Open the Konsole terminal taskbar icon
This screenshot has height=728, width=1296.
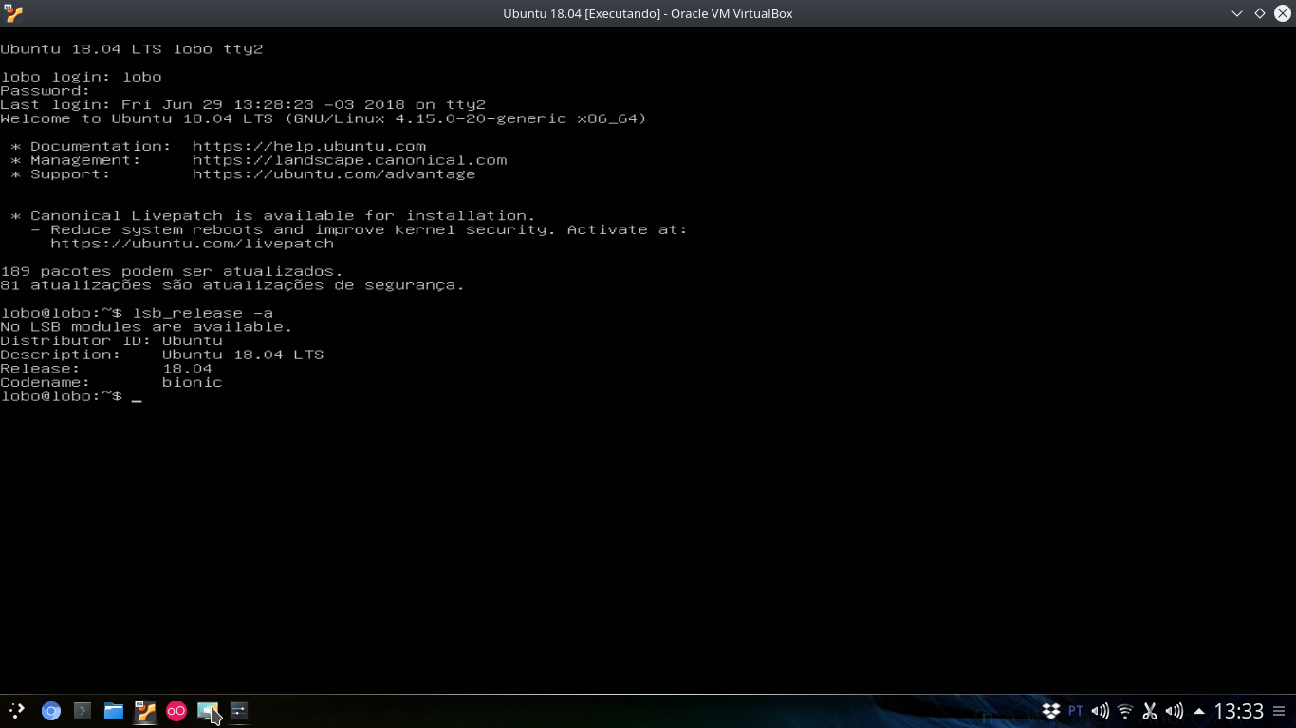coord(83,710)
